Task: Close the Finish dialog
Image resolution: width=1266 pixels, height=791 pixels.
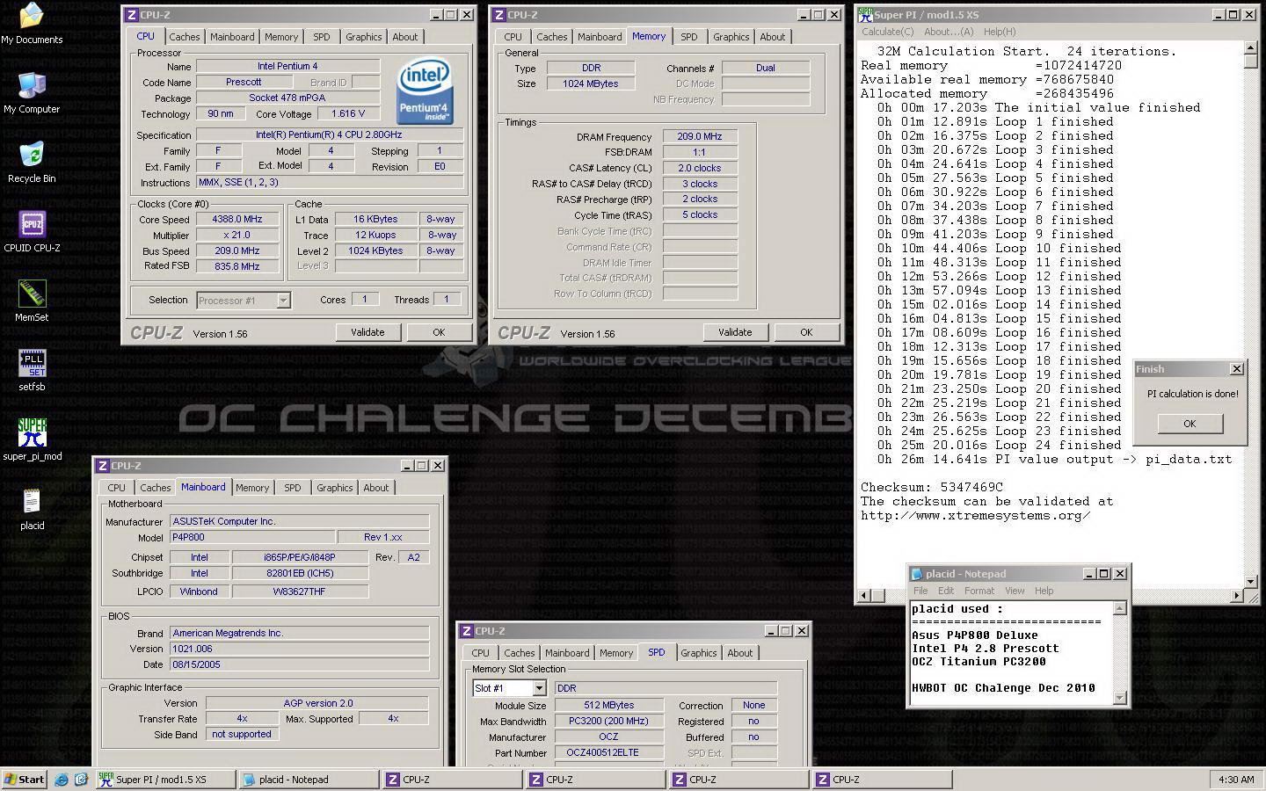Action: 1237,369
